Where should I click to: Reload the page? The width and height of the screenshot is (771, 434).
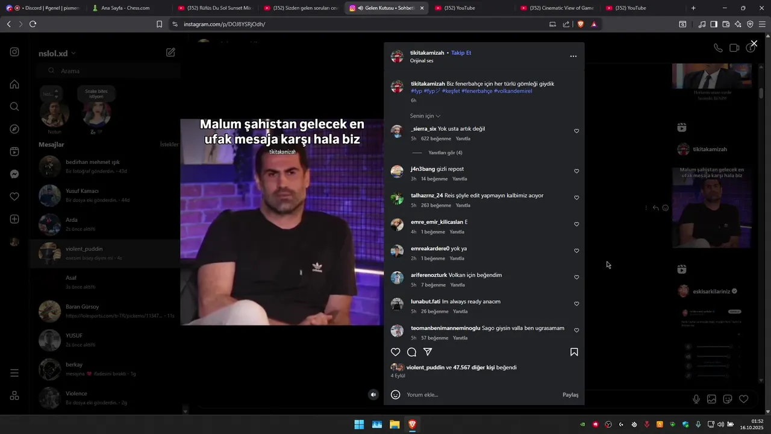click(33, 24)
